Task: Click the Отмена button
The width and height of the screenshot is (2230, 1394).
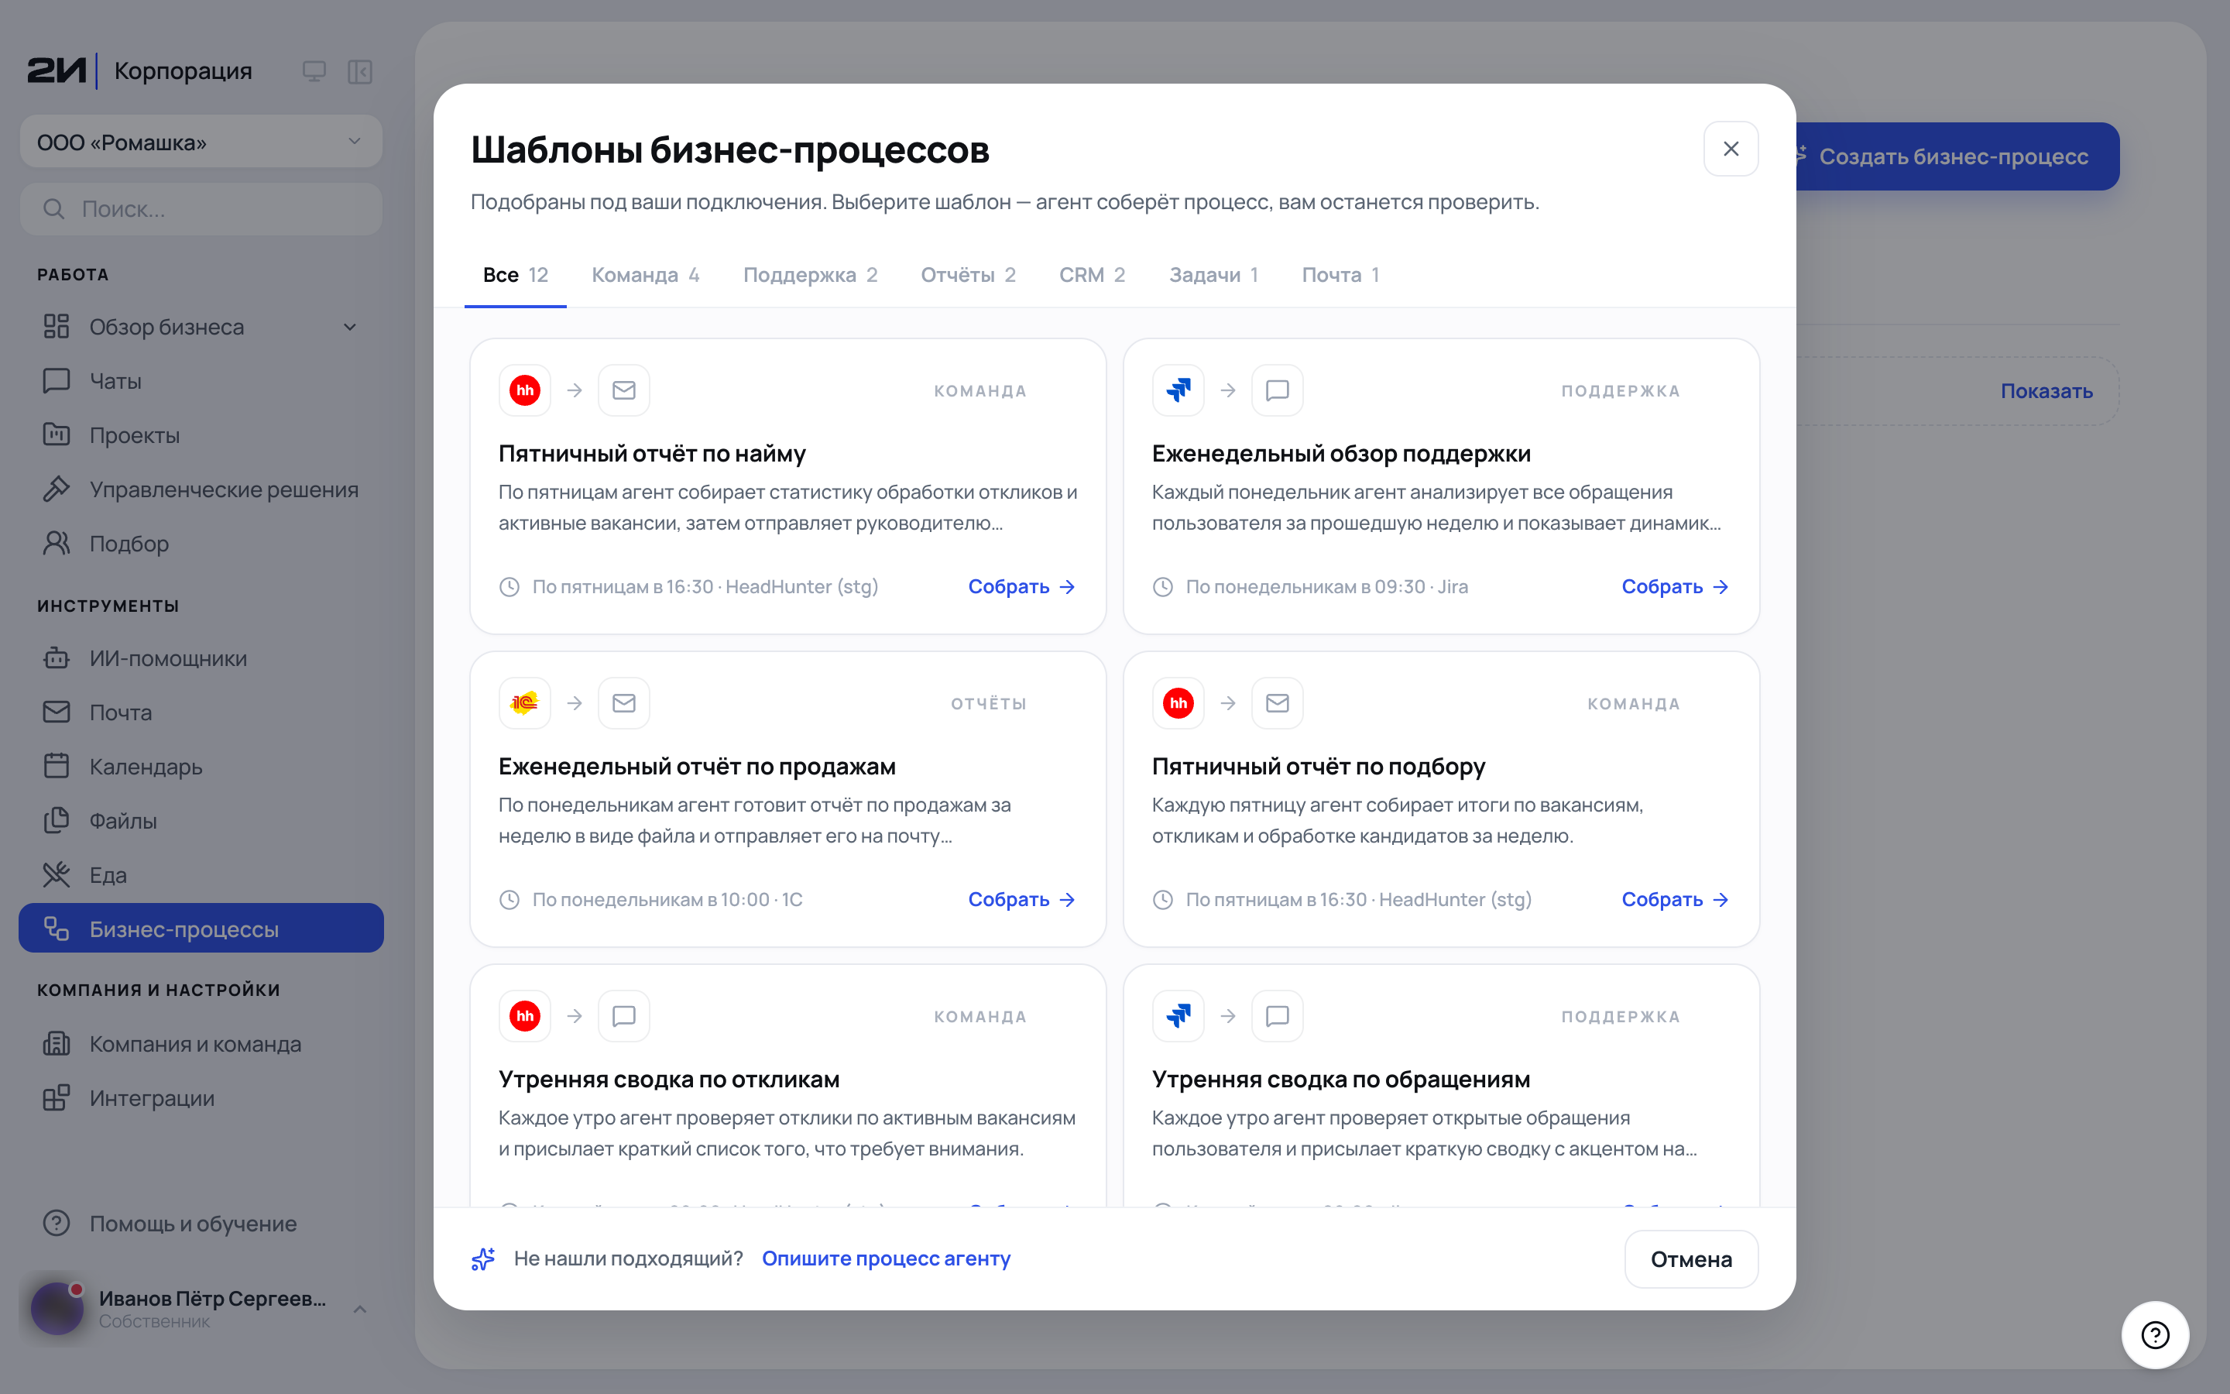Action: [1691, 1258]
